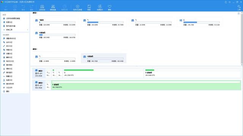Click the Migrate System toolbar icon
Image resolution: width=243 pixels, height=136 pixels.
[42, 8]
